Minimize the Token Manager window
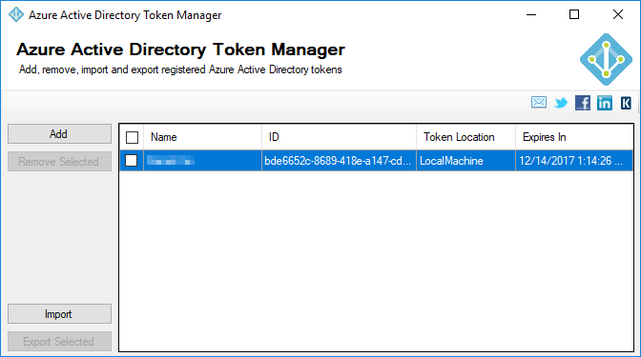The width and height of the screenshot is (641, 357). pos(531,14)
